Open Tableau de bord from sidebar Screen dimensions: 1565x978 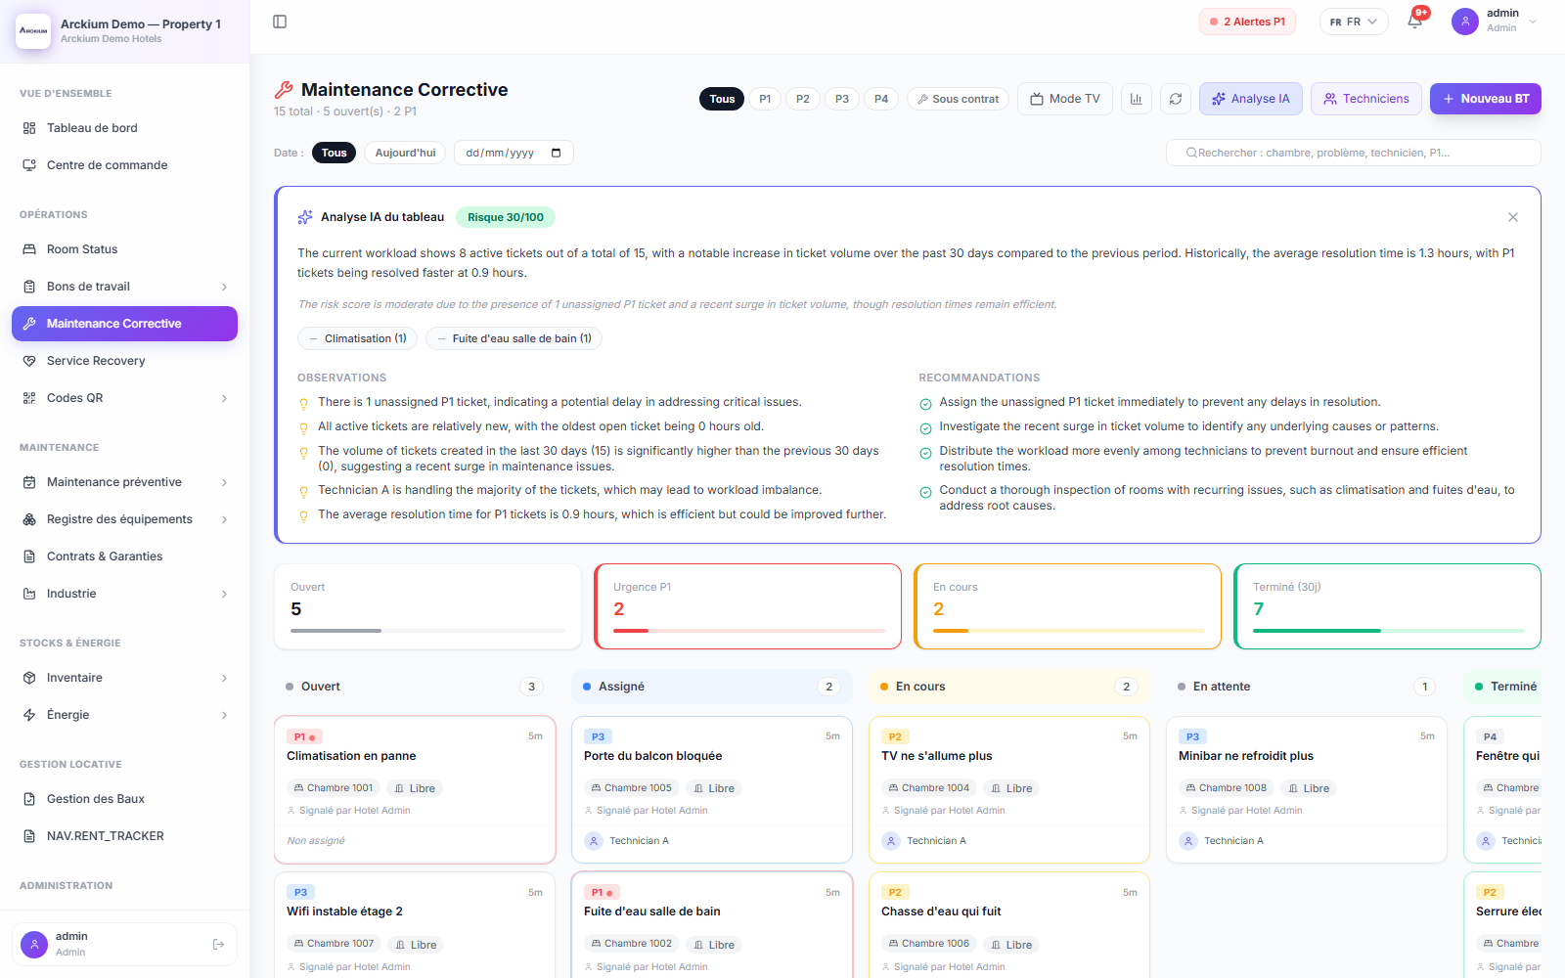pos(124,128)
